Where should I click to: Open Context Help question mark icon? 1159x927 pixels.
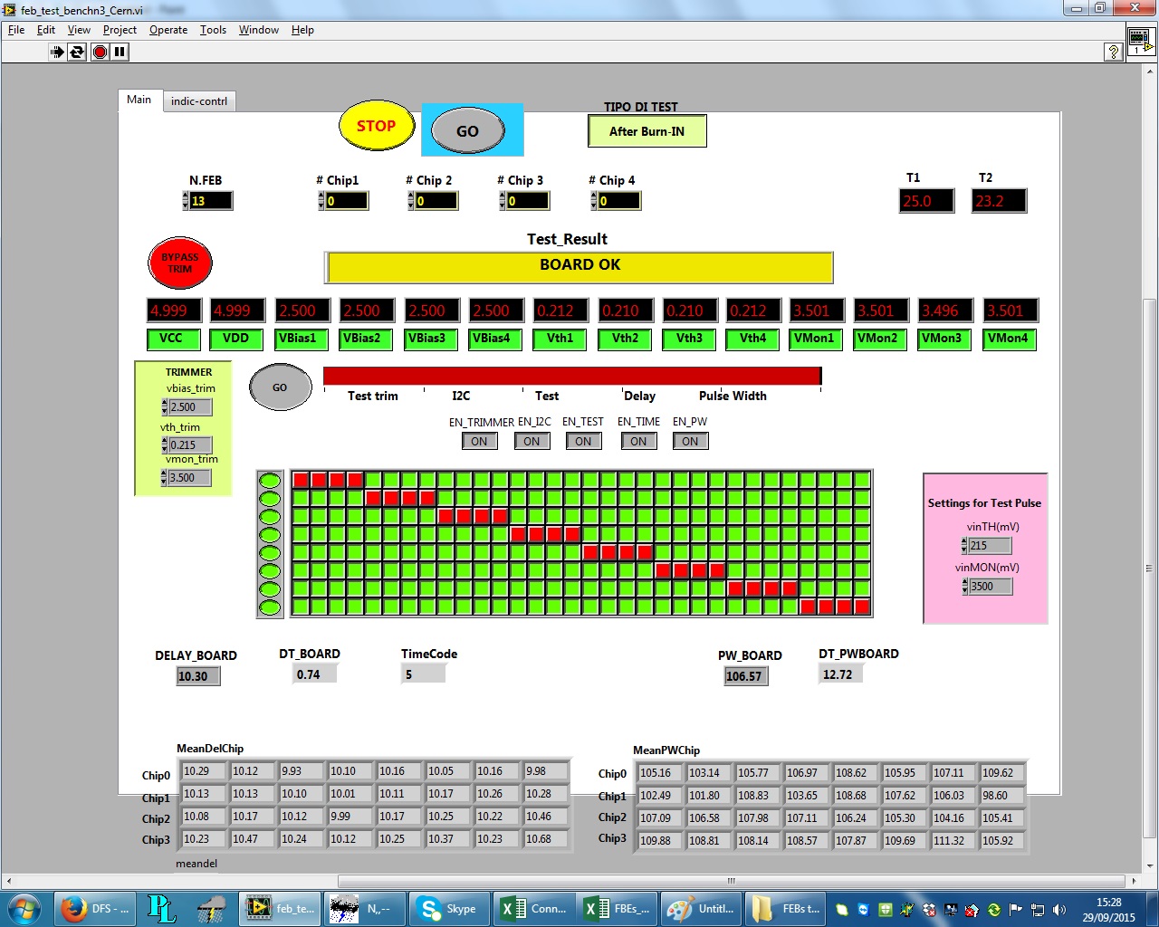tap(1114, 53)
